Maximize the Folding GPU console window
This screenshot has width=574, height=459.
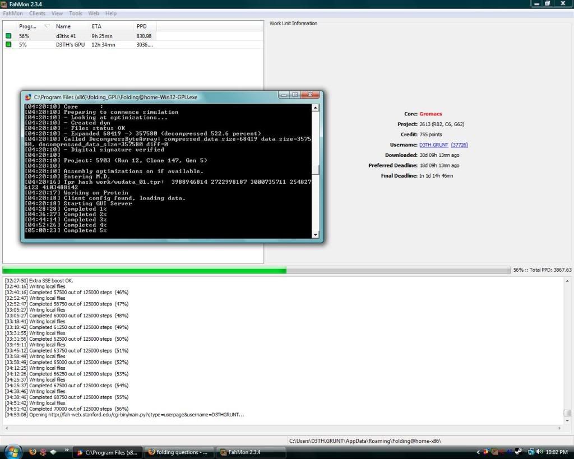295,95
